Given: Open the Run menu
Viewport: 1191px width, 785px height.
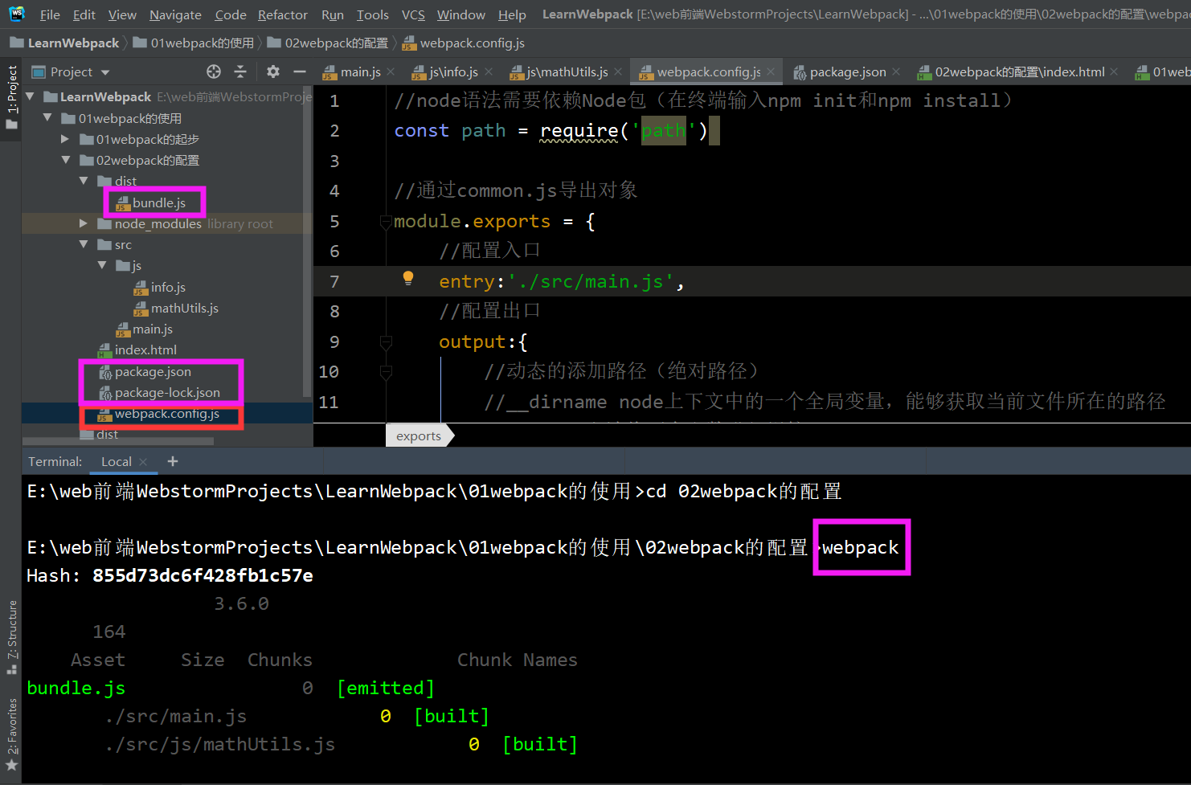Looking at the screenshot, I should pyautogui.click(x=332, y=14).
